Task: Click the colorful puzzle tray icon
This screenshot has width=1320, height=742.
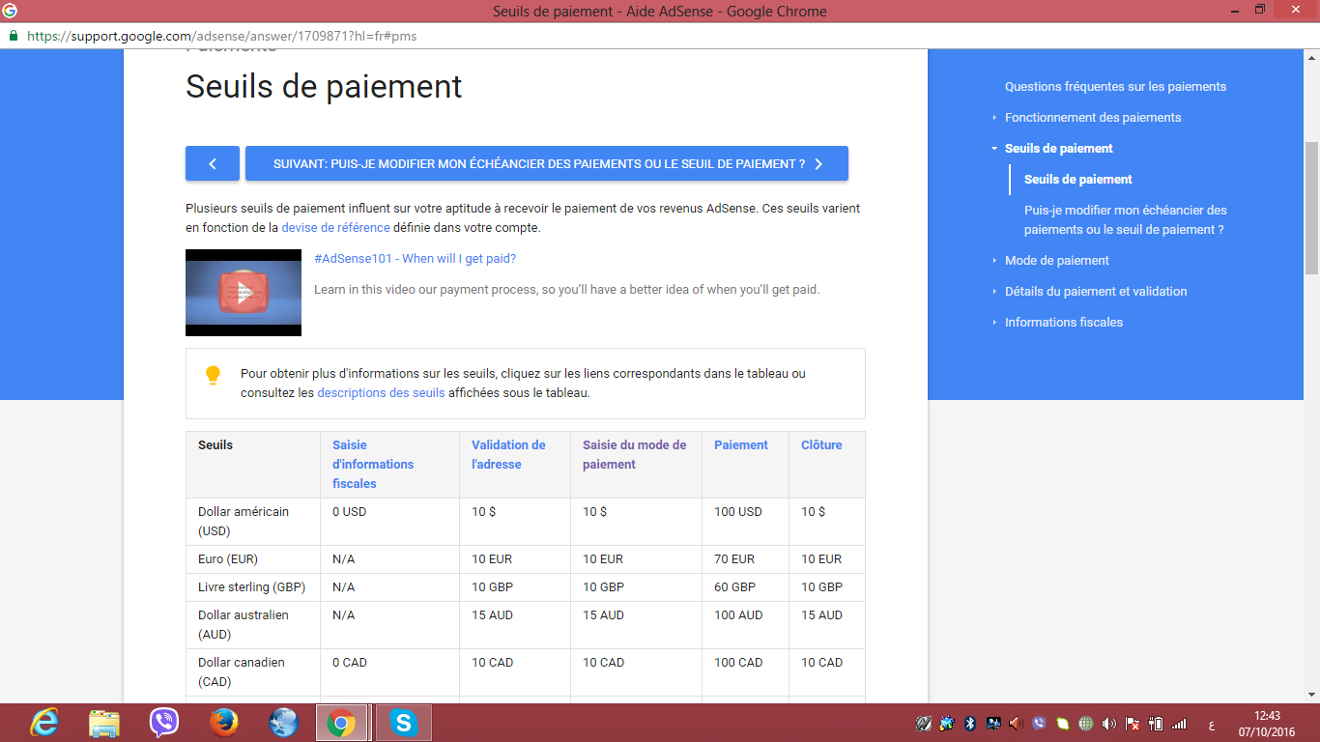Action: pyautogui.click(x=947, y=724)
